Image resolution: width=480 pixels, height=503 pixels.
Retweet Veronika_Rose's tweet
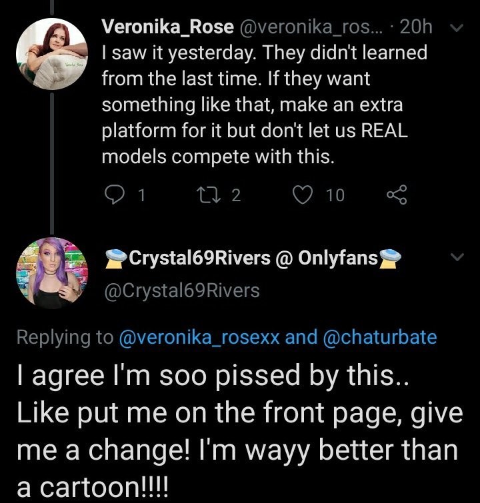(218, 195)
